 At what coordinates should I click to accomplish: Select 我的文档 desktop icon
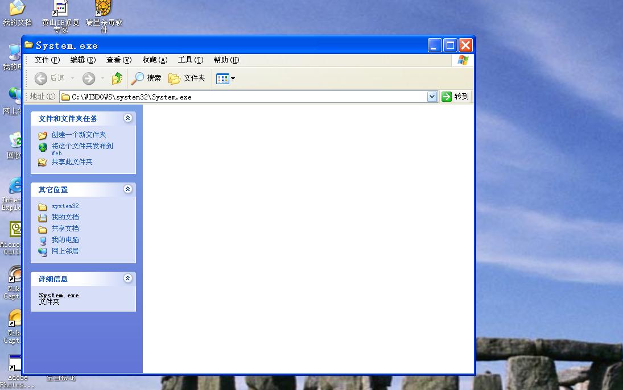(17, 14)
